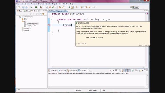Close the Navi (Navigator) tab

pos(39,11)
